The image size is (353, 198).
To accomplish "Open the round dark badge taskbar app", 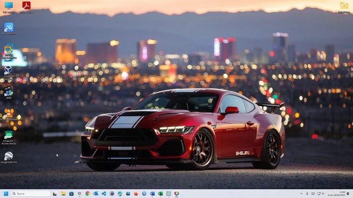I will pos(112,194).
